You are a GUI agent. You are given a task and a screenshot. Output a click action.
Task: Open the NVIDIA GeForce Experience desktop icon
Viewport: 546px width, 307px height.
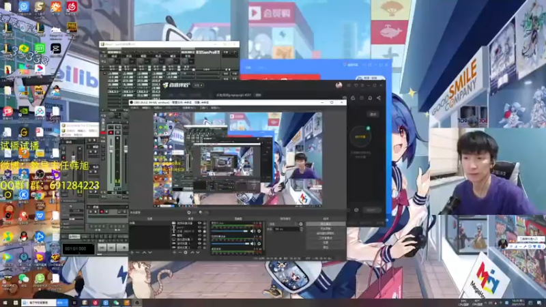point(23,111)
